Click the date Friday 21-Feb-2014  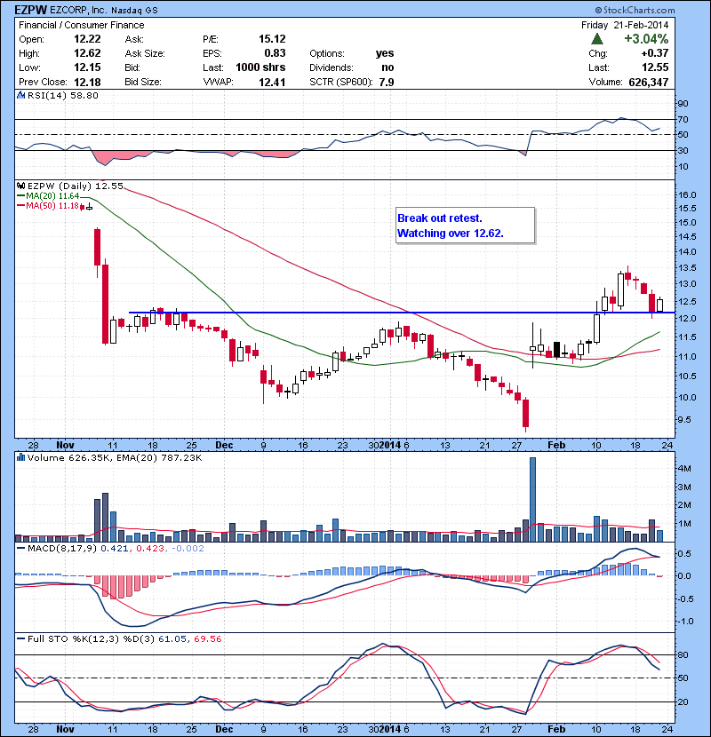pos(625,25)
